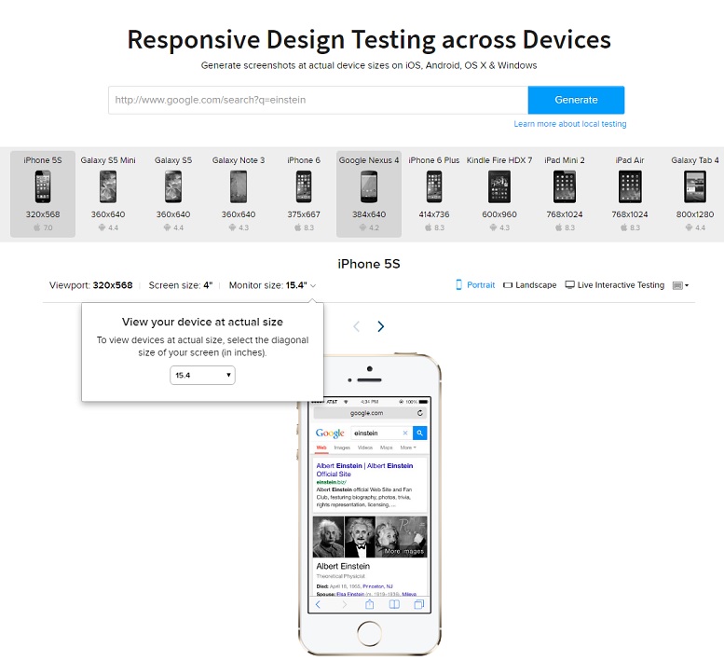
Task: Go to next device with right arrow
Action: pos(380,326)
